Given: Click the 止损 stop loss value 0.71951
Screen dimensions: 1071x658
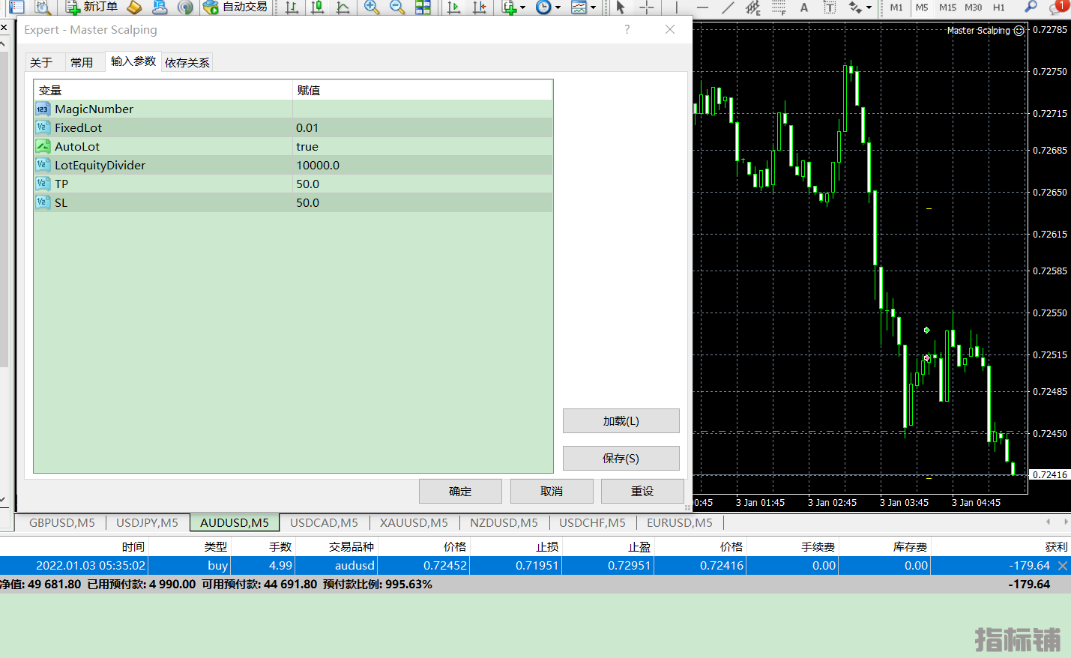Looking at the screenshot, I should [537, 566].
